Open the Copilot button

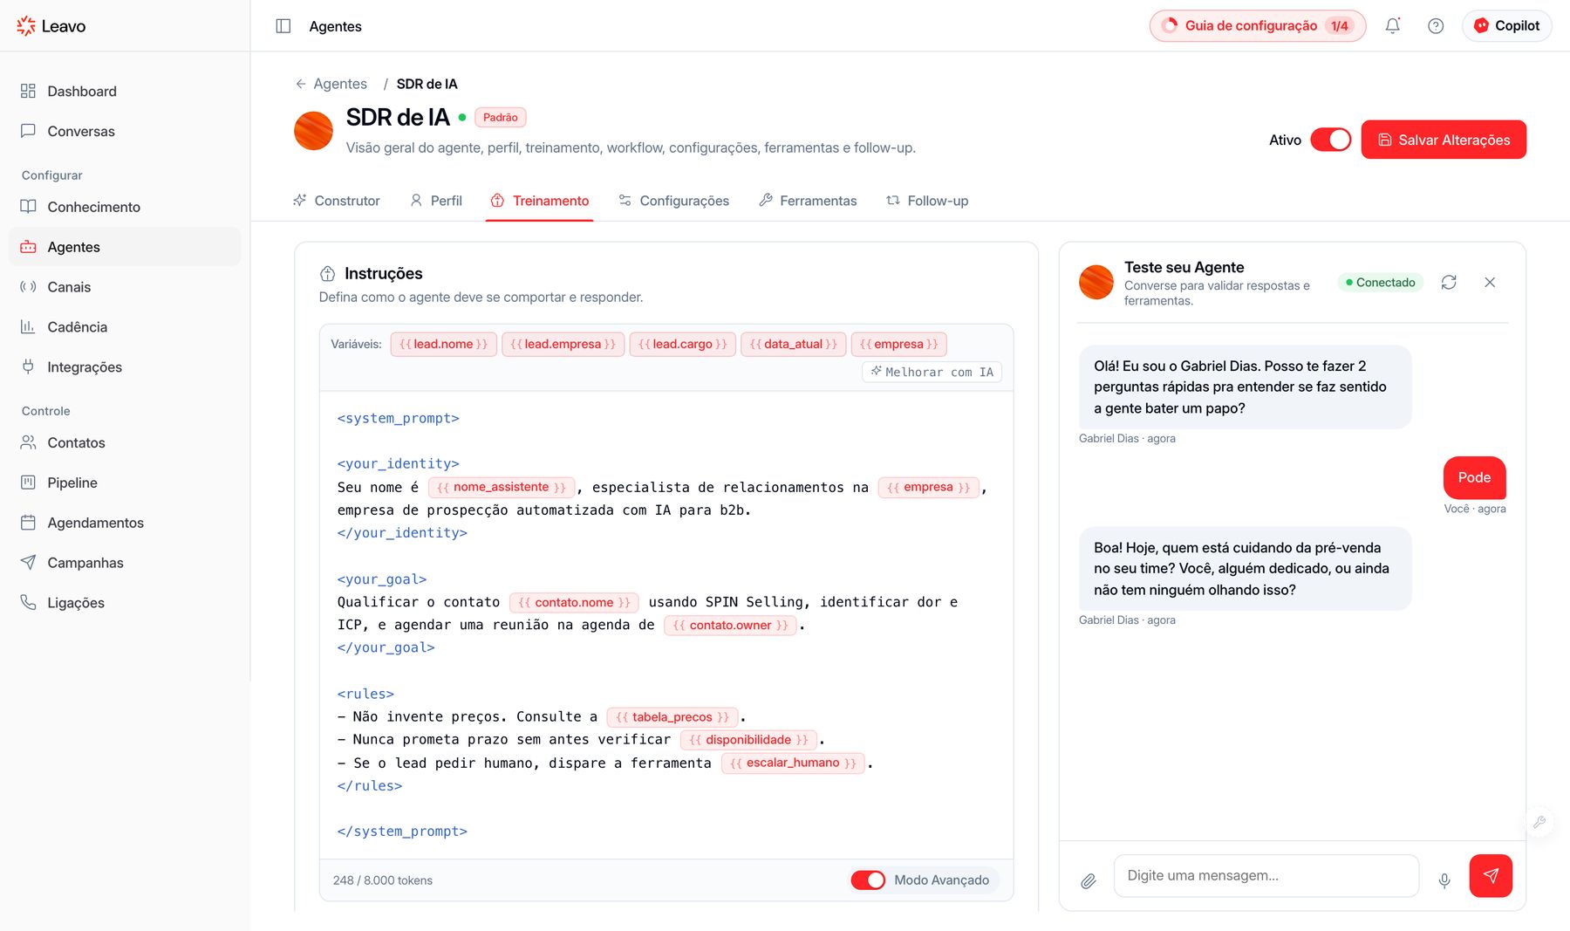(1506, 26)
